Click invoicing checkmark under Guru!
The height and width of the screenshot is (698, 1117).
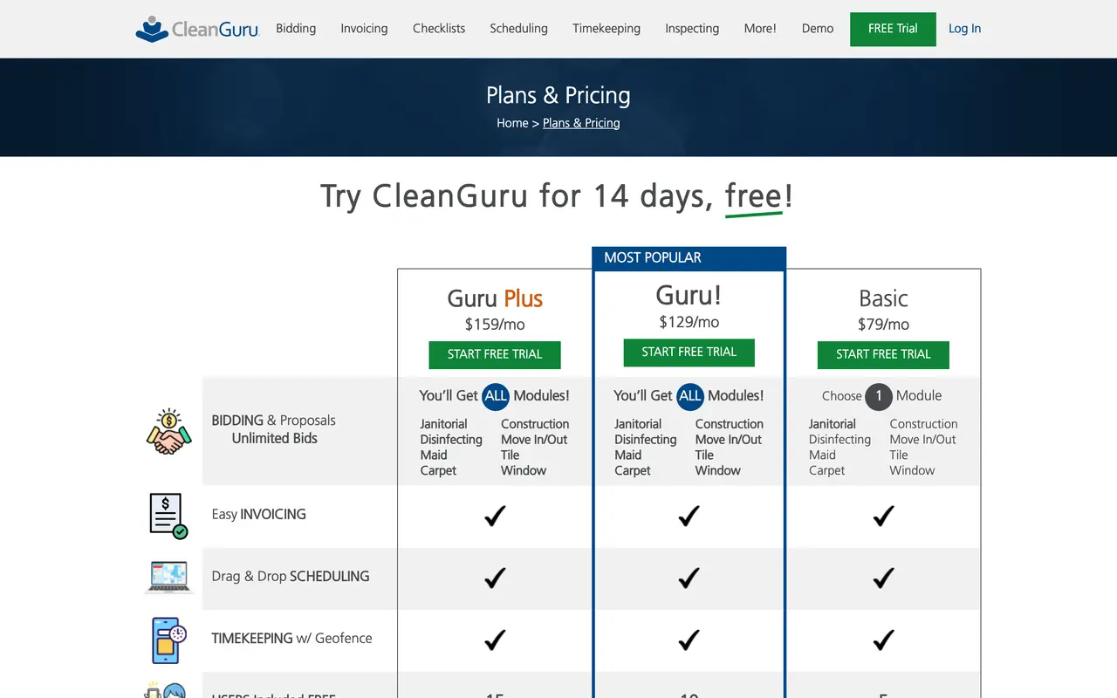pyautogui.click(x=689, y=516)
